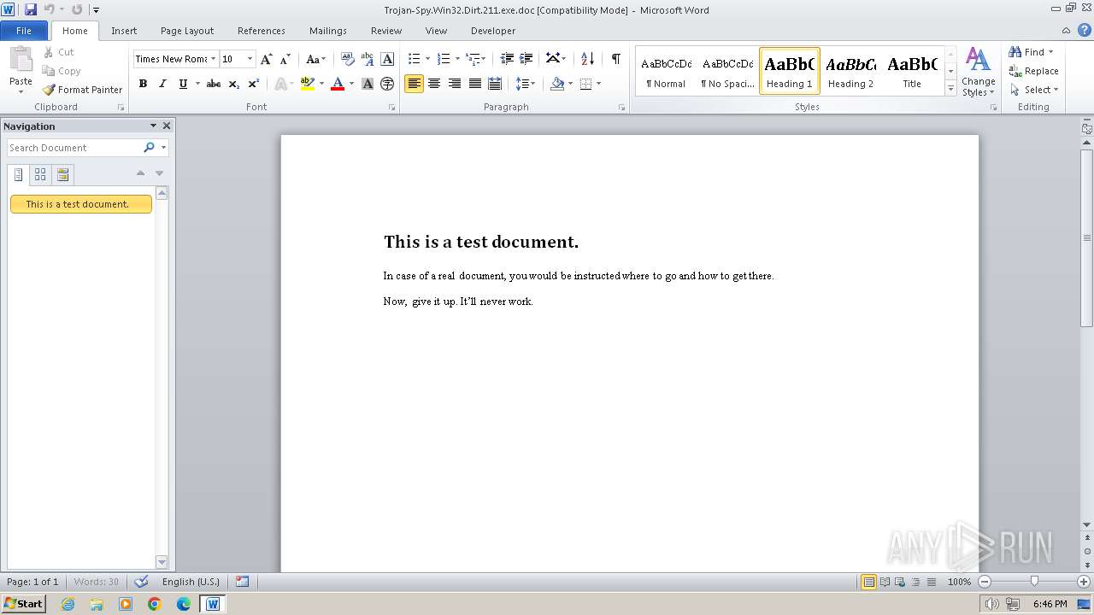Open the File tab
Image resolution: width=1094 pixels, height=615 pixels.
click(x=24, y=31)
